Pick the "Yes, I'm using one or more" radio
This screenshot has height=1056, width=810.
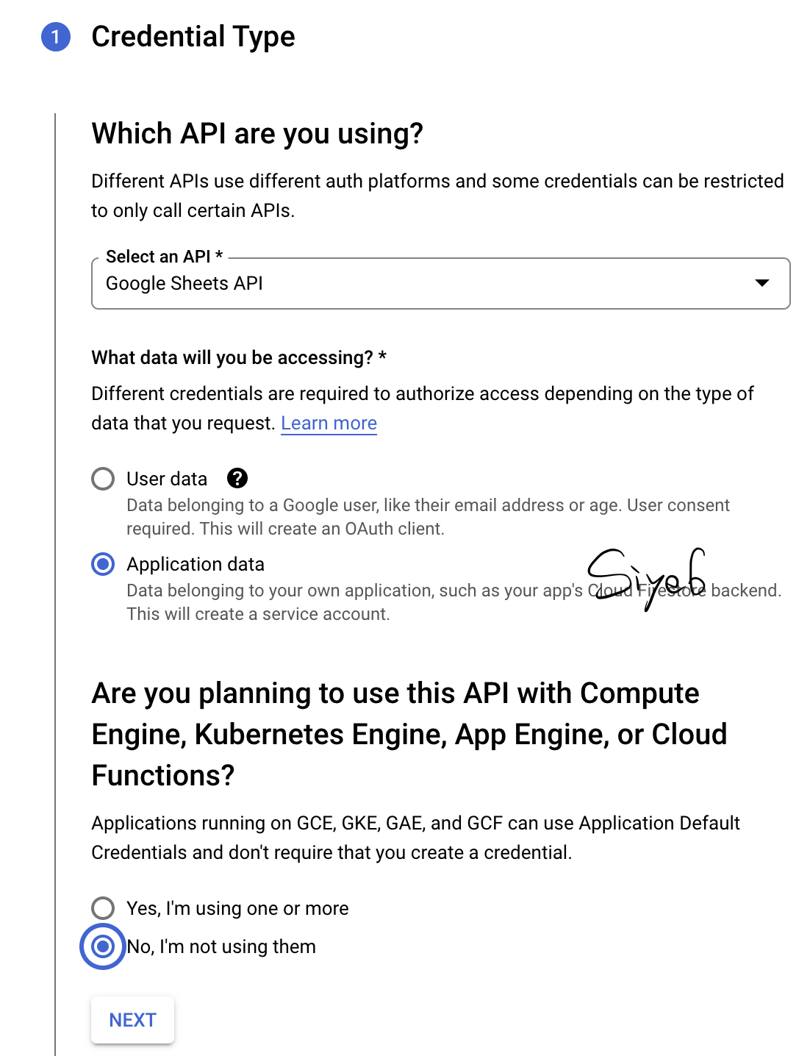103,908
